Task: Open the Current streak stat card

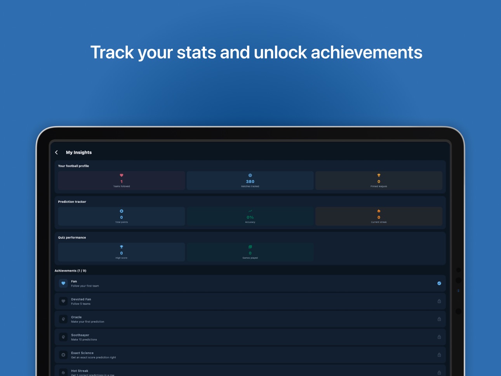Action: coord(379,216)
